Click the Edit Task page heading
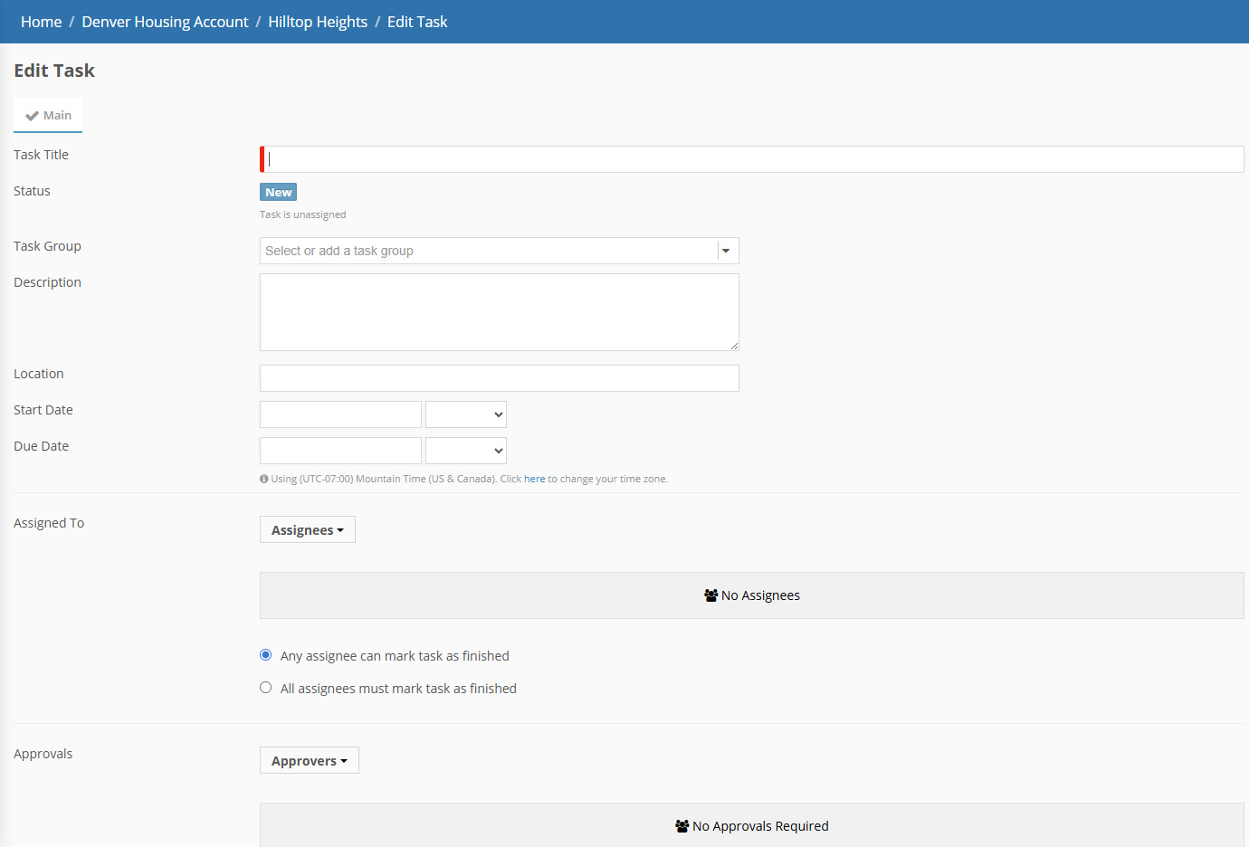Viewport: 1249px width, 847px height. (54, 71)
